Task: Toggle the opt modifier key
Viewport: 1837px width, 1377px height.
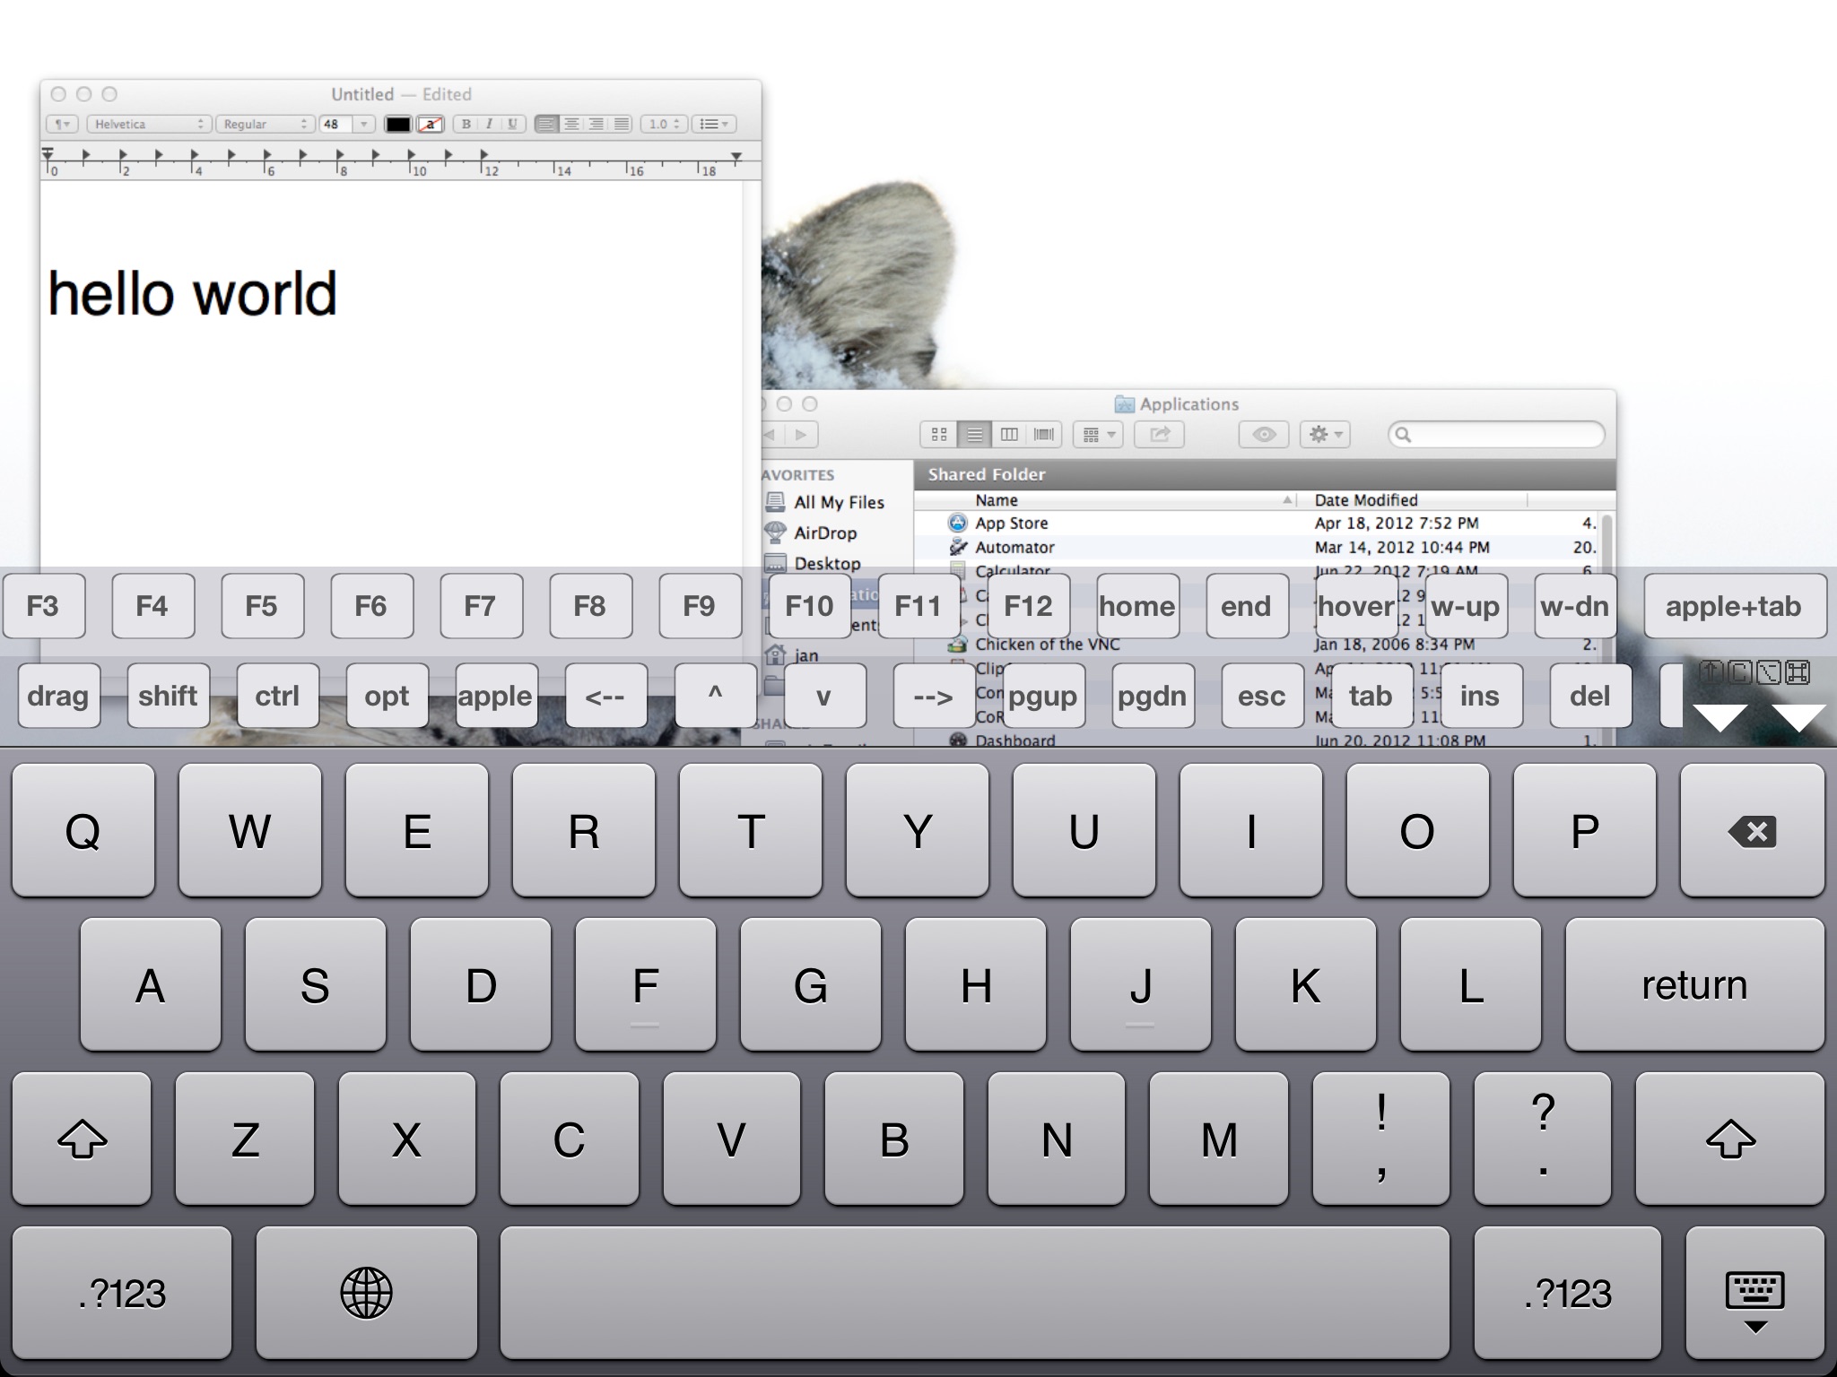Action: click(387, 696)
